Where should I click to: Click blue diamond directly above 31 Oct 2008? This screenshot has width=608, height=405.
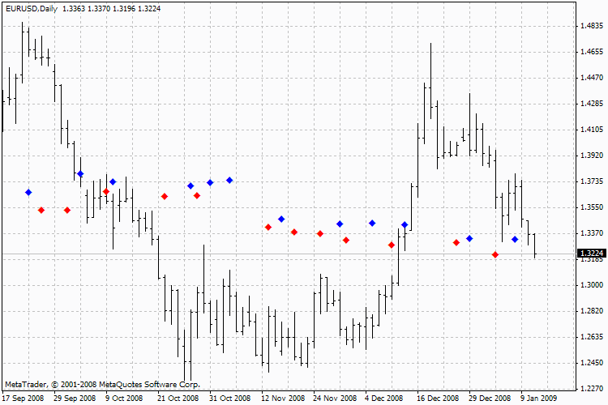[x=210, y=183]
